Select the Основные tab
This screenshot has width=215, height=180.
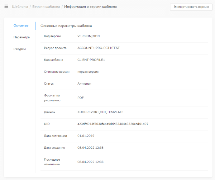(x=21, y=25)
